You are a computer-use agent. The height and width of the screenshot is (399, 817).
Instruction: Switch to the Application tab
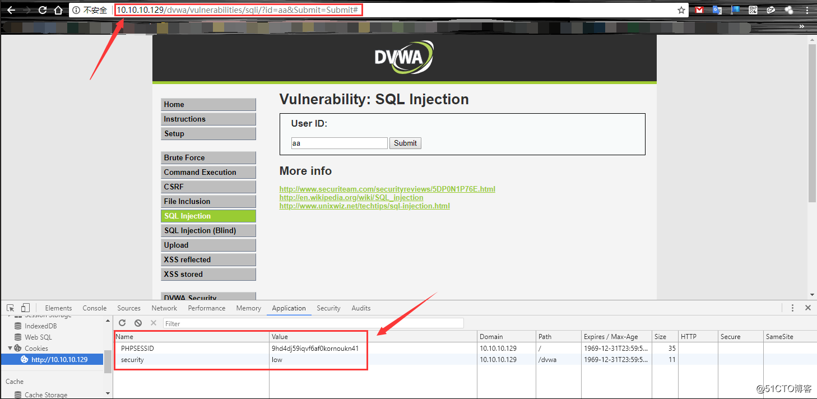[x=289, y=308]
